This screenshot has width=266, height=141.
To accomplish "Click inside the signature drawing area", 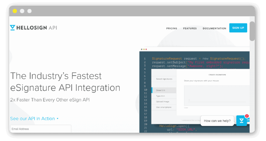I will click(217, 95).
